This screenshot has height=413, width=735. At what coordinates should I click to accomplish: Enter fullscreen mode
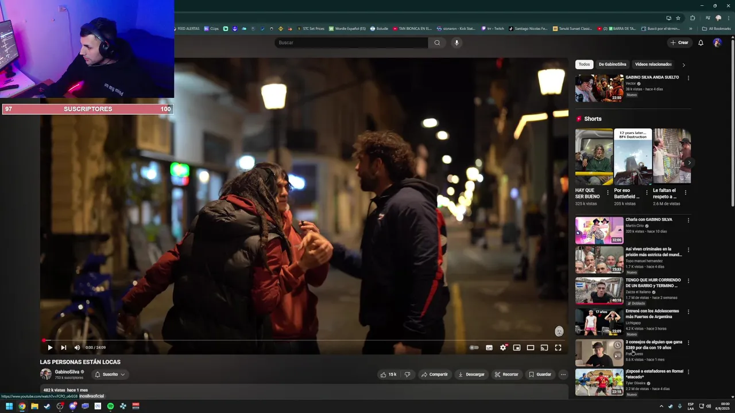pos(558,348)
